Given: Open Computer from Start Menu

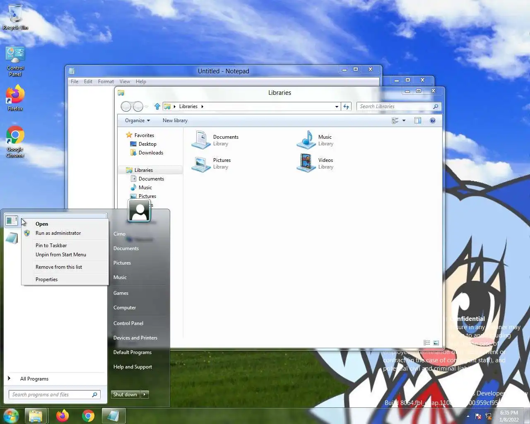Looking at the screenshot, I should (125, 308).
